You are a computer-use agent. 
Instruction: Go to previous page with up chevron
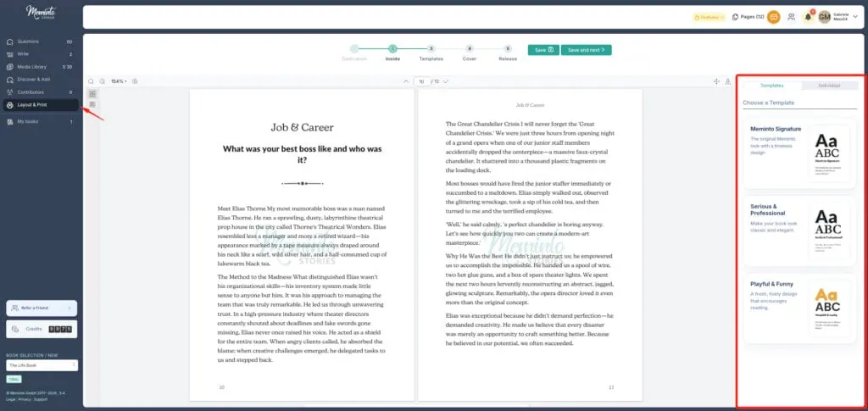click(x=406, y=81)
